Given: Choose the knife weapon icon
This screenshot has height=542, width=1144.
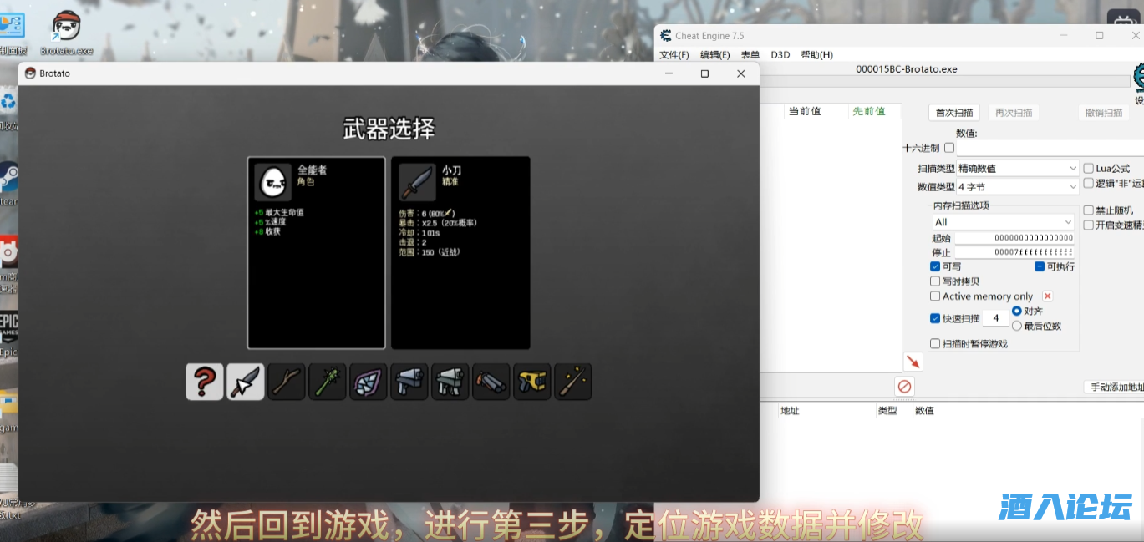Looking at the screenshot, I should (246, 382).
